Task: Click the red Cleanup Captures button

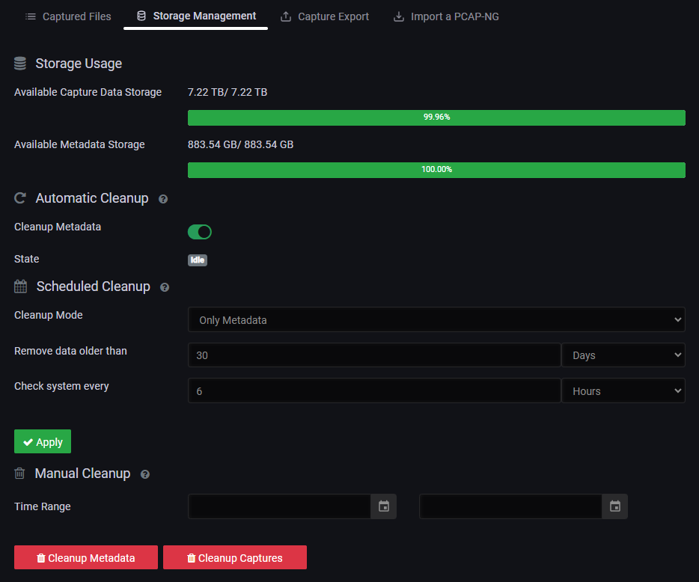Action: click(235, 557)
